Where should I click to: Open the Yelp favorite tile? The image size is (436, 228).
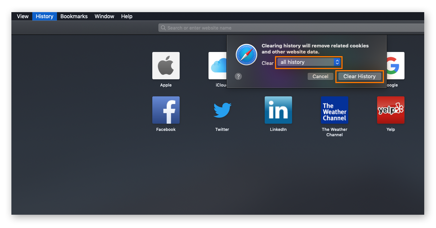coord(391,110)
